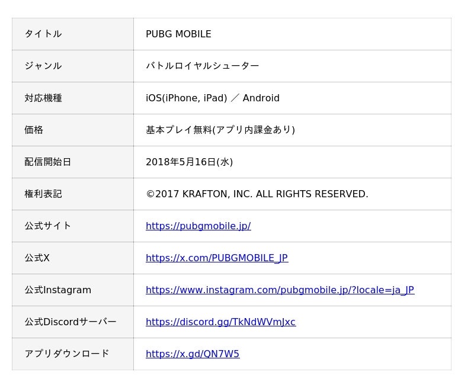Click the x.gd app download link
Viewport: 474px width, 388px height.
(x=193, y=354)
